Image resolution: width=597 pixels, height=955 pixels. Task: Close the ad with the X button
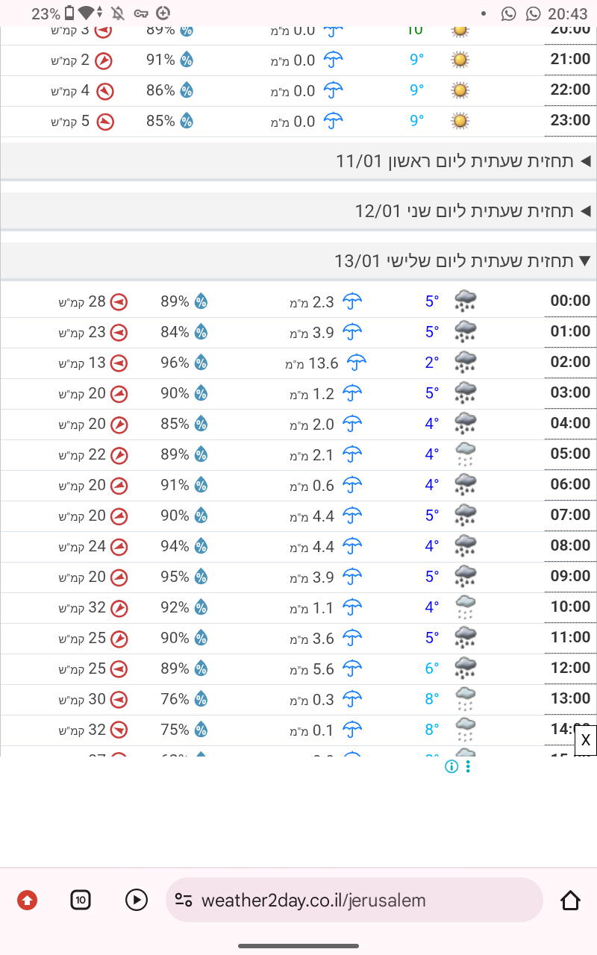click(x=586, y=740)
